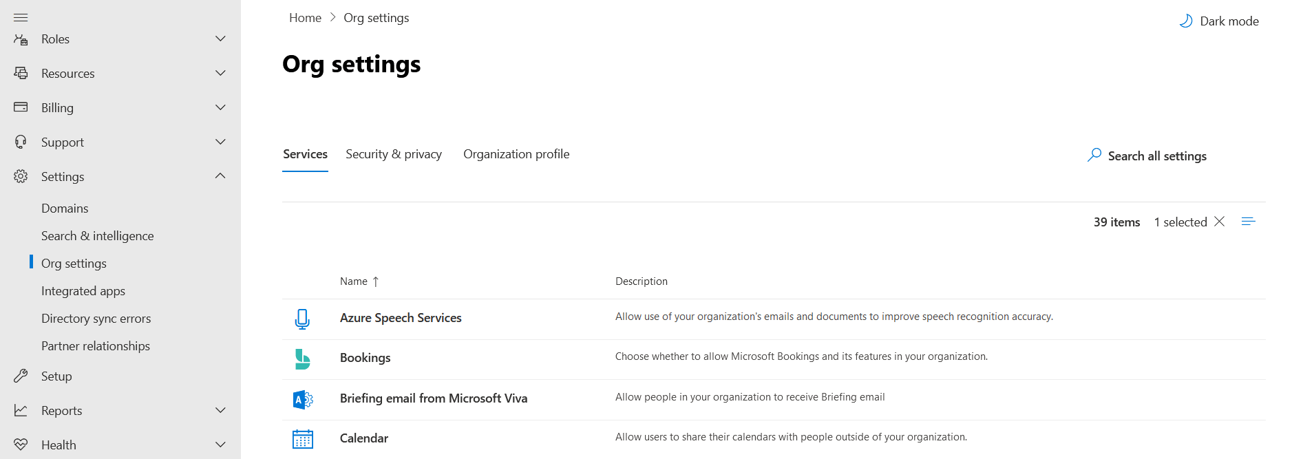The image size is (1303, 459).
Task: Open Partner relationships page
Action: (x=96, y=346)
